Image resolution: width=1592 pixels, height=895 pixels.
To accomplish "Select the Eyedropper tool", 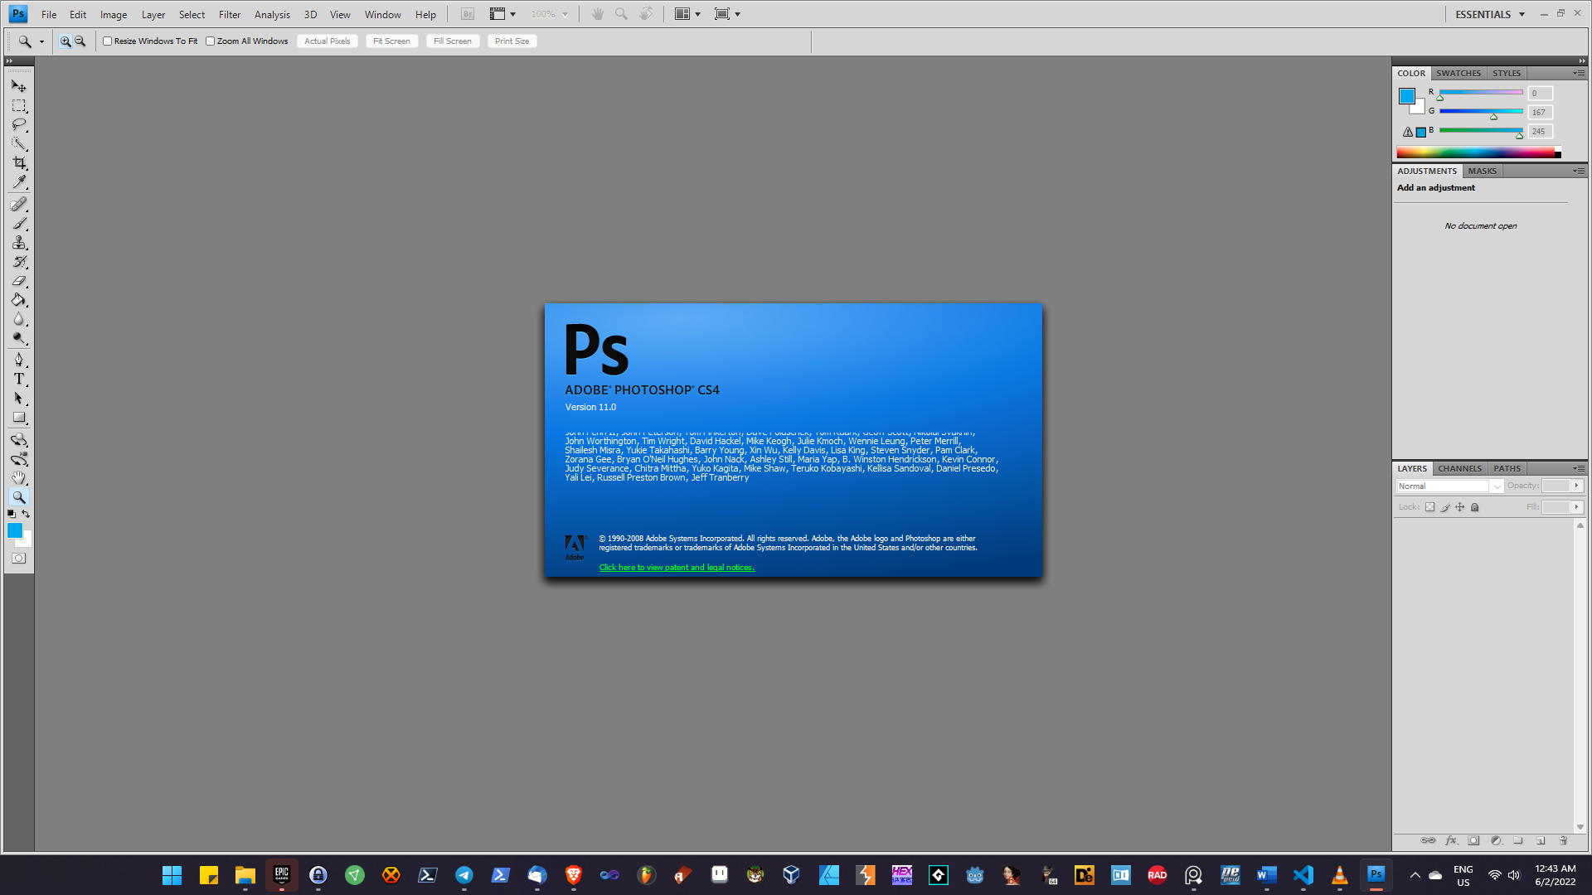I will pyautogui.click(x=19, y=182).
